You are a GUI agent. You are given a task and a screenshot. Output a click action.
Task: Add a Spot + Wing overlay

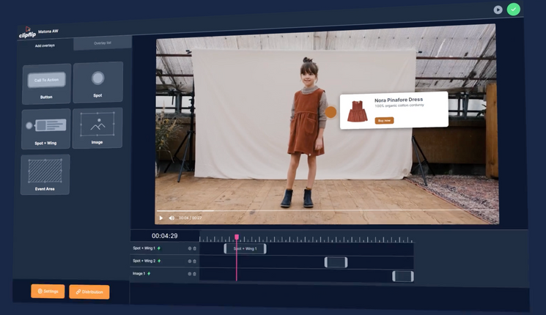coord(45,129)
